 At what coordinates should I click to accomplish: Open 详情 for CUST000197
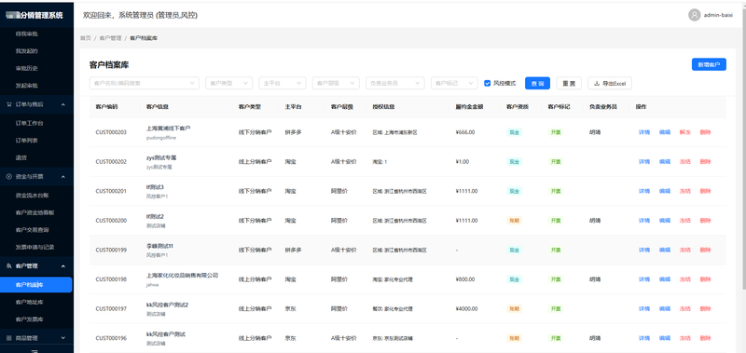pyautogui.click(x=644, y=309)
